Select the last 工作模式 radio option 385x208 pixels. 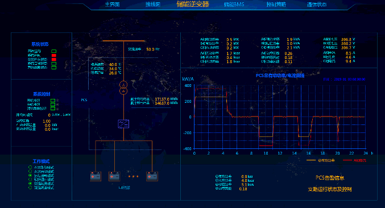point(30,188)
